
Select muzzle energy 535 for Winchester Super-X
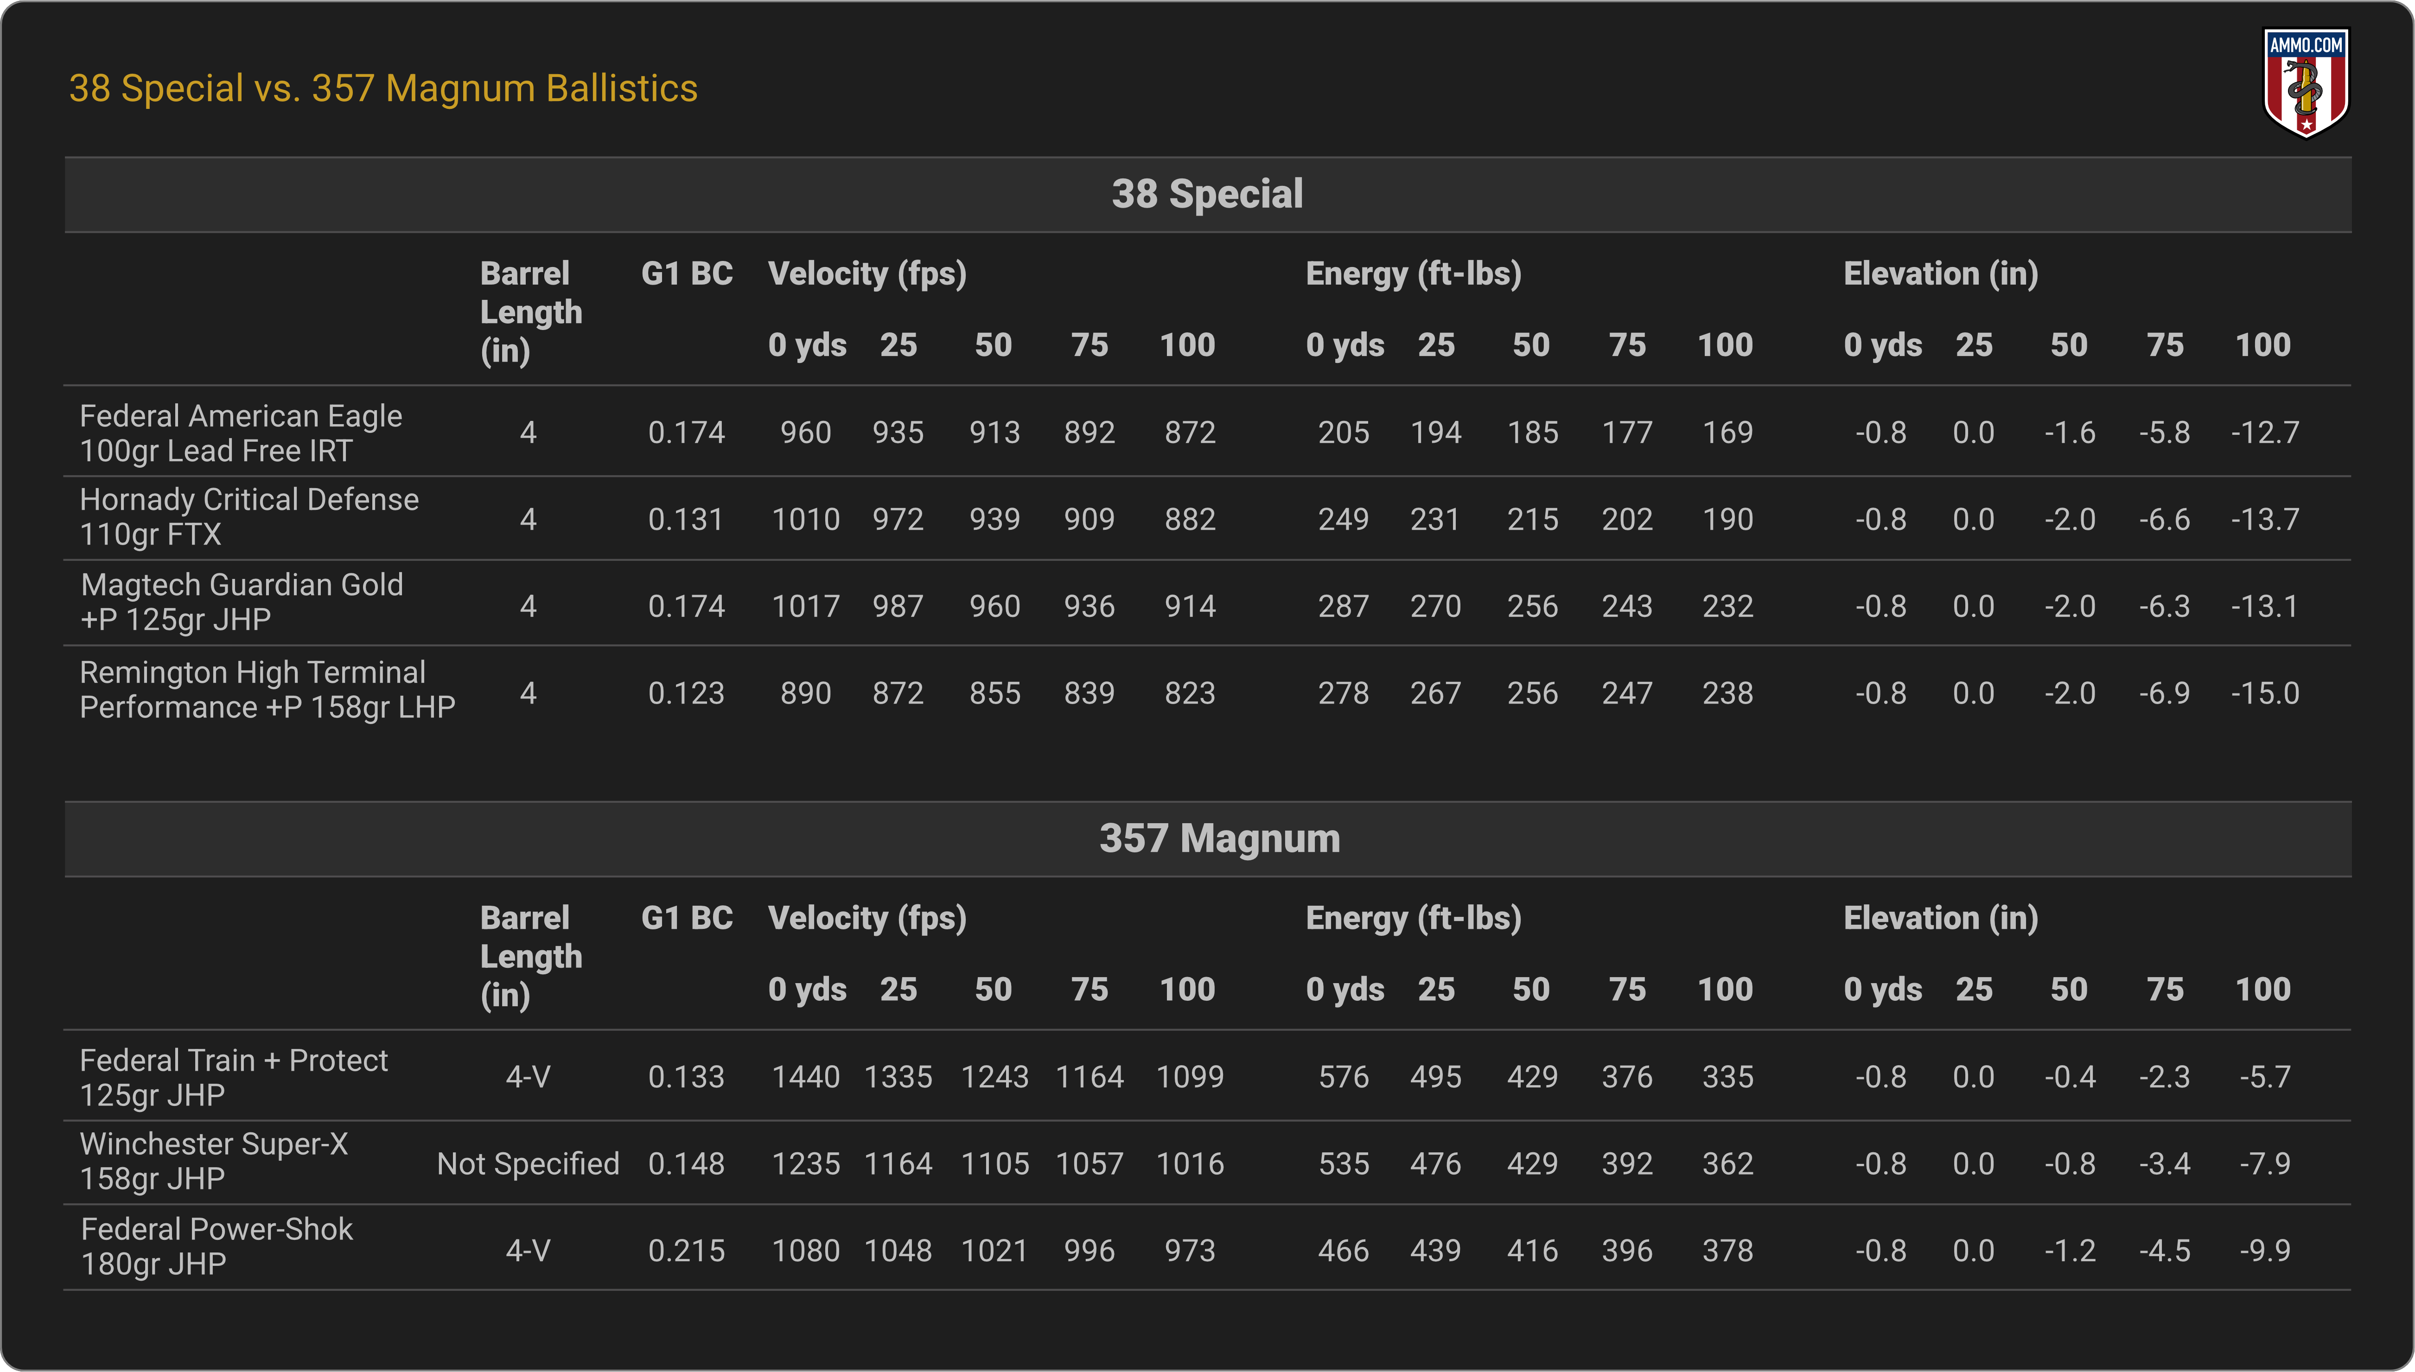pos(1344,1164)
